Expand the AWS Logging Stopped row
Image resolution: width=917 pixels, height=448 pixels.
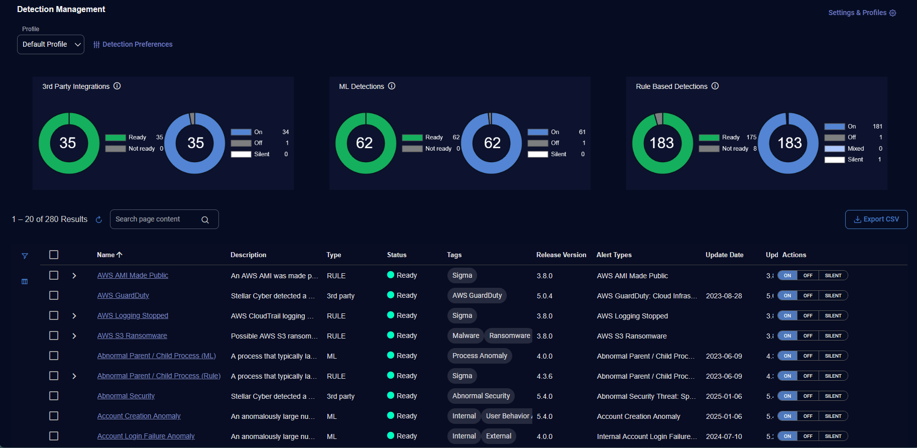[74, 316]
